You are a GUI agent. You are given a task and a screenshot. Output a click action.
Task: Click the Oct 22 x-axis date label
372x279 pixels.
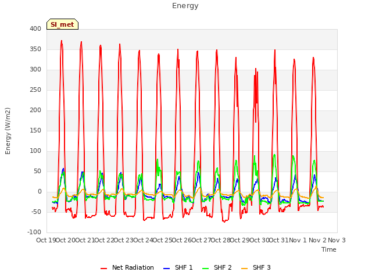click(105, 240)
